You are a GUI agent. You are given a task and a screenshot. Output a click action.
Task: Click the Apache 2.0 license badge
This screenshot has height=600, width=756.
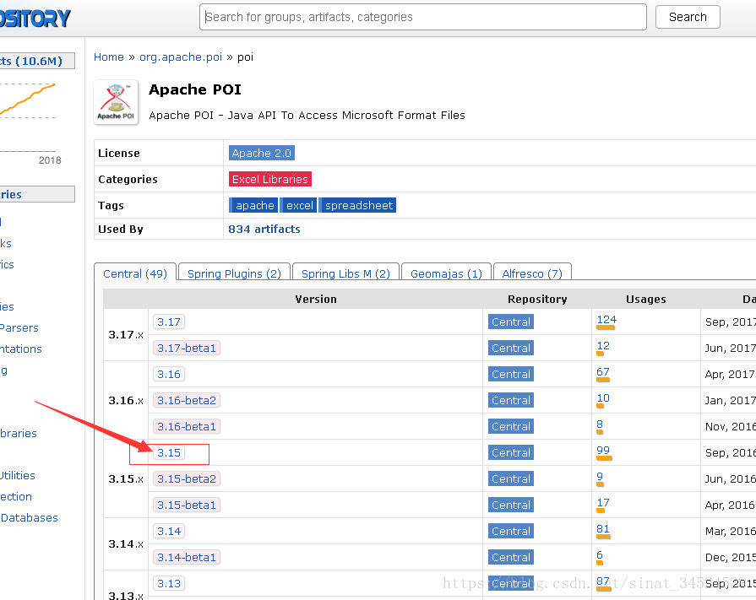pos(261,153)
